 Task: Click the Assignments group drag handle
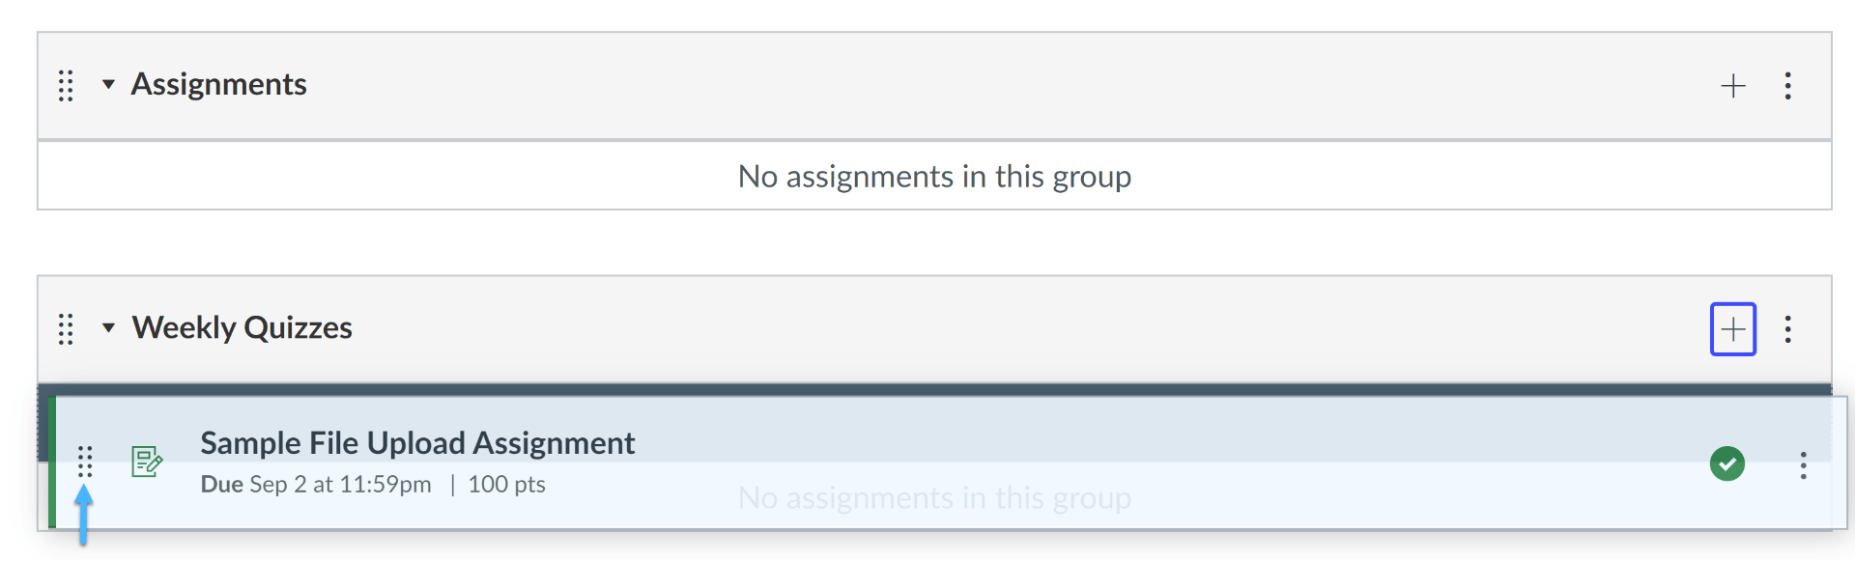point(66,86)
